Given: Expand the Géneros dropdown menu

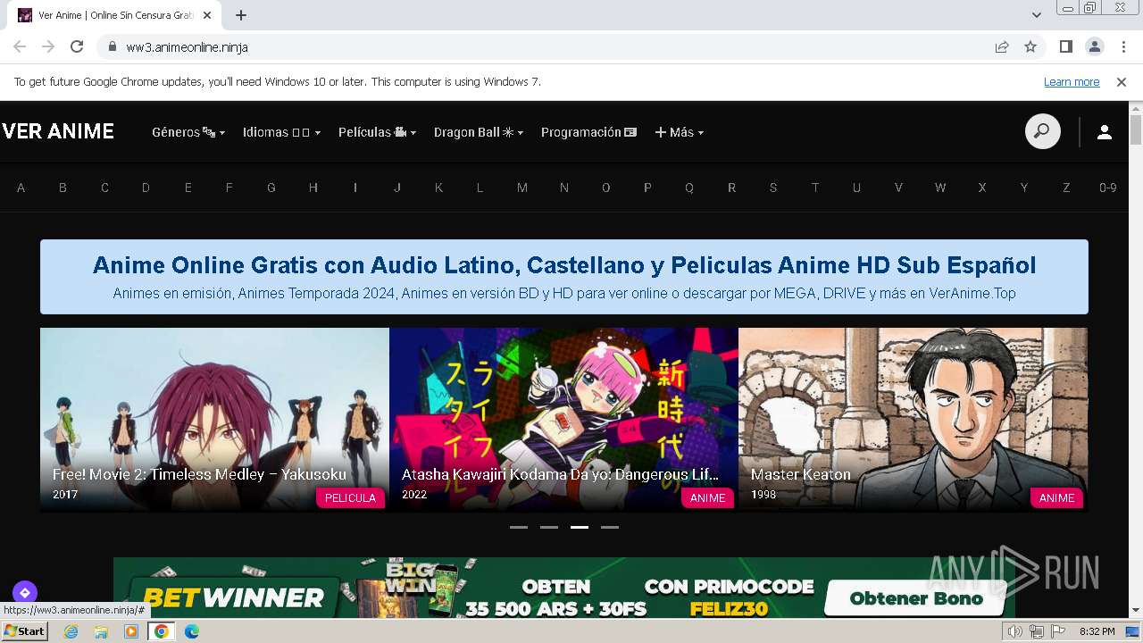Looking at the screenshot, I should pos(188,132).
